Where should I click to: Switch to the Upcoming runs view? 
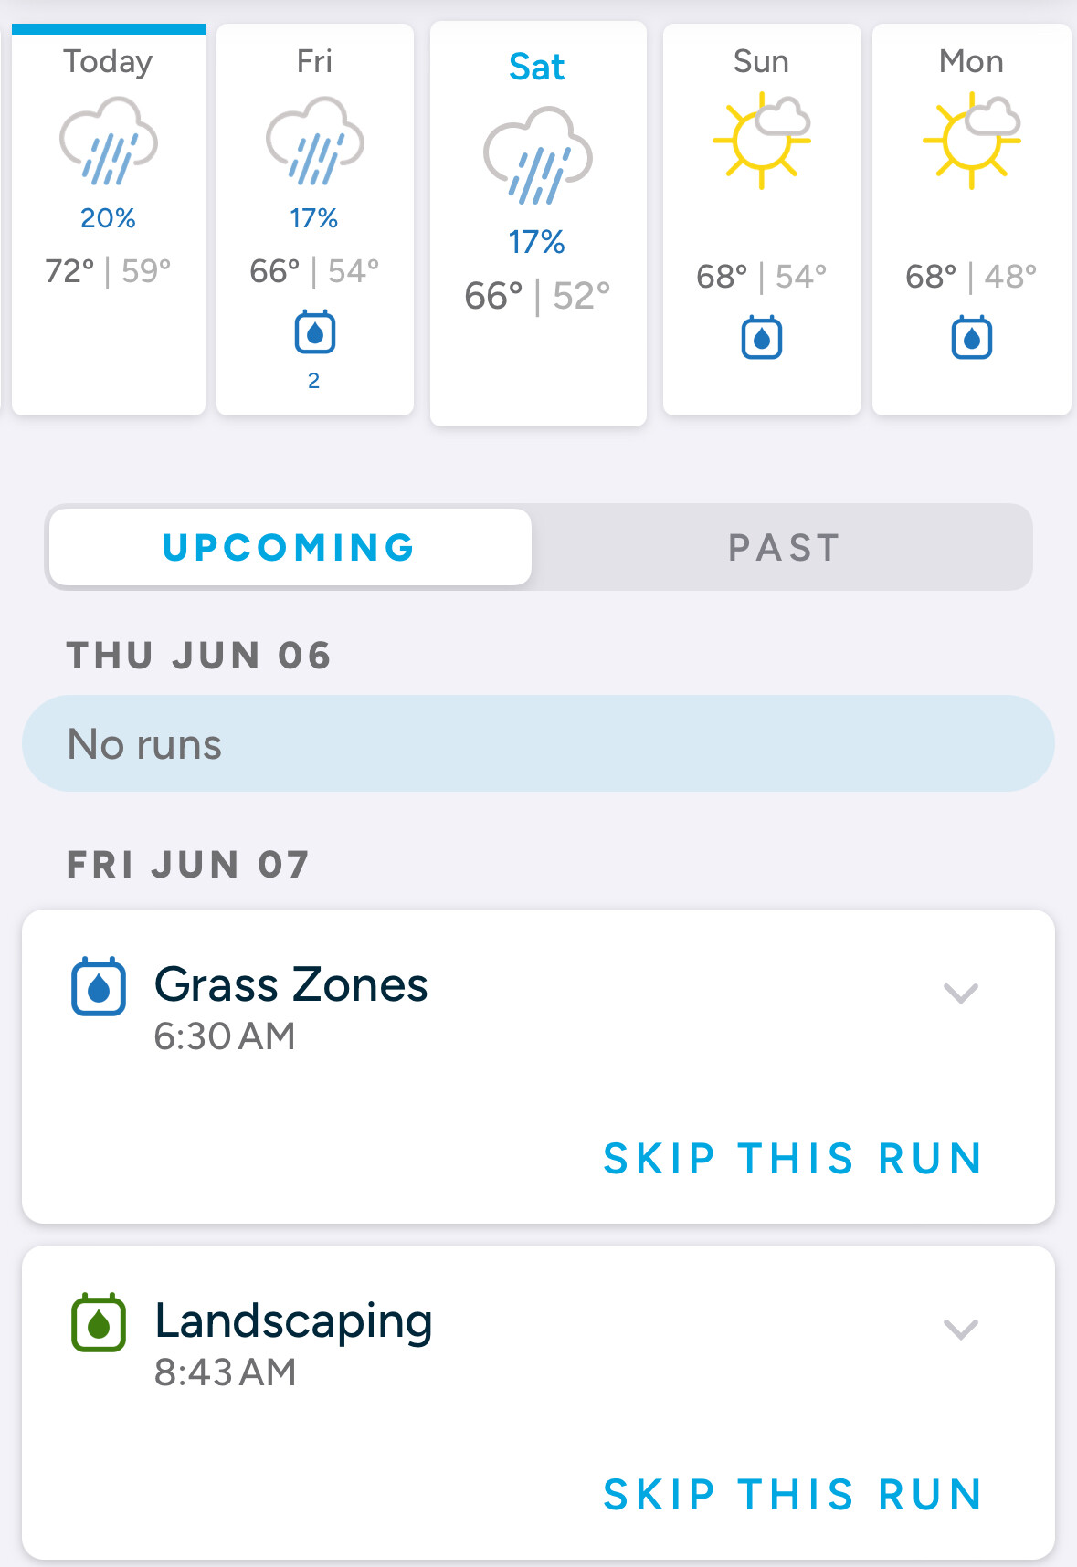point(290,547)
